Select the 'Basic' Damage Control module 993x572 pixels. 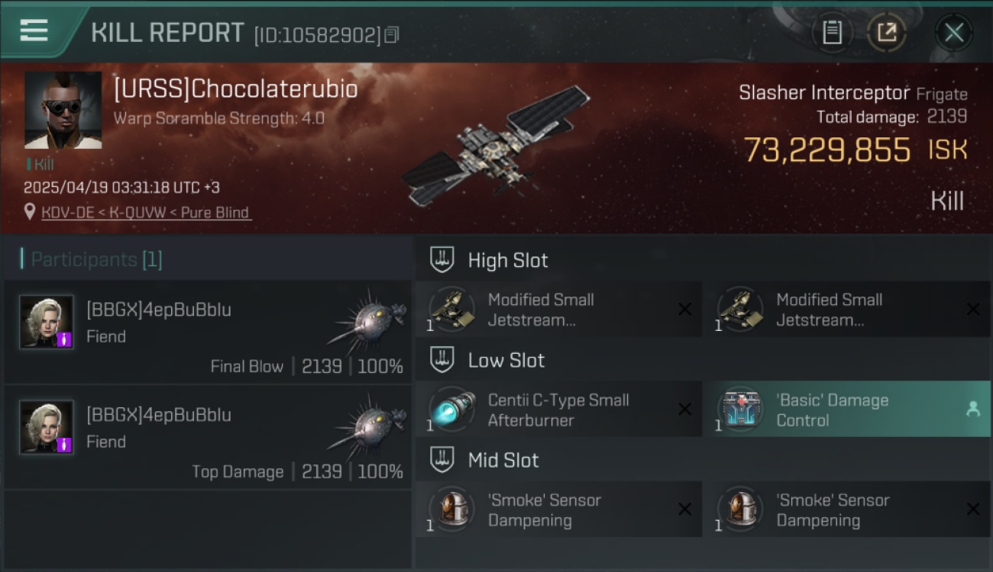[847, 409]
